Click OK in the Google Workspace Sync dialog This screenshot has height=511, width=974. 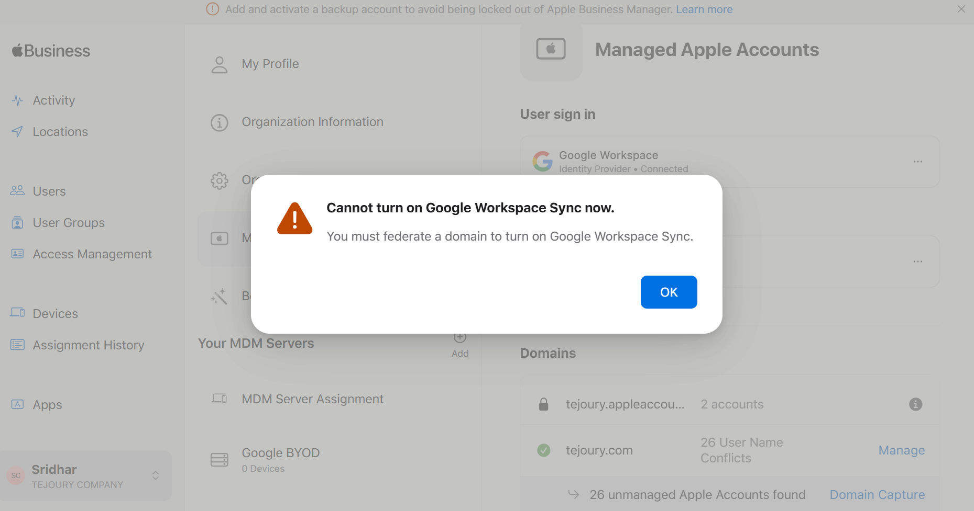pyautogui.click(x=669, y=292)
